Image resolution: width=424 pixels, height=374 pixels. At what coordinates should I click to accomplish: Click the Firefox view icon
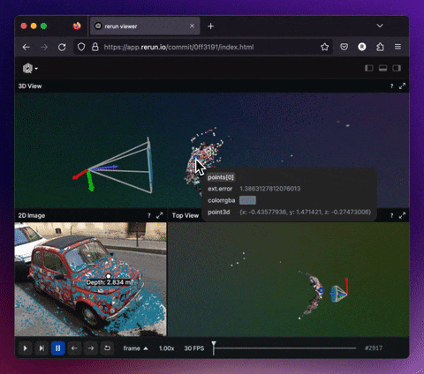click(77, 26)
